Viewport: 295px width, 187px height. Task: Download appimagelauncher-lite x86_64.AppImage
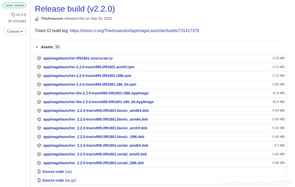98,102
